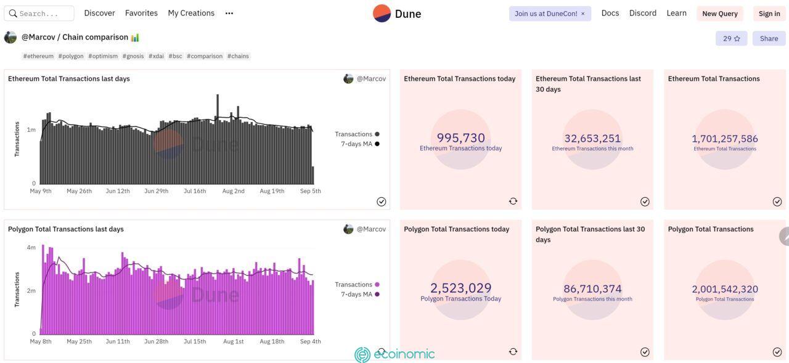Click checkmark on Polygon last 30 days card
789x363 pixels.
tap(645, 352)
